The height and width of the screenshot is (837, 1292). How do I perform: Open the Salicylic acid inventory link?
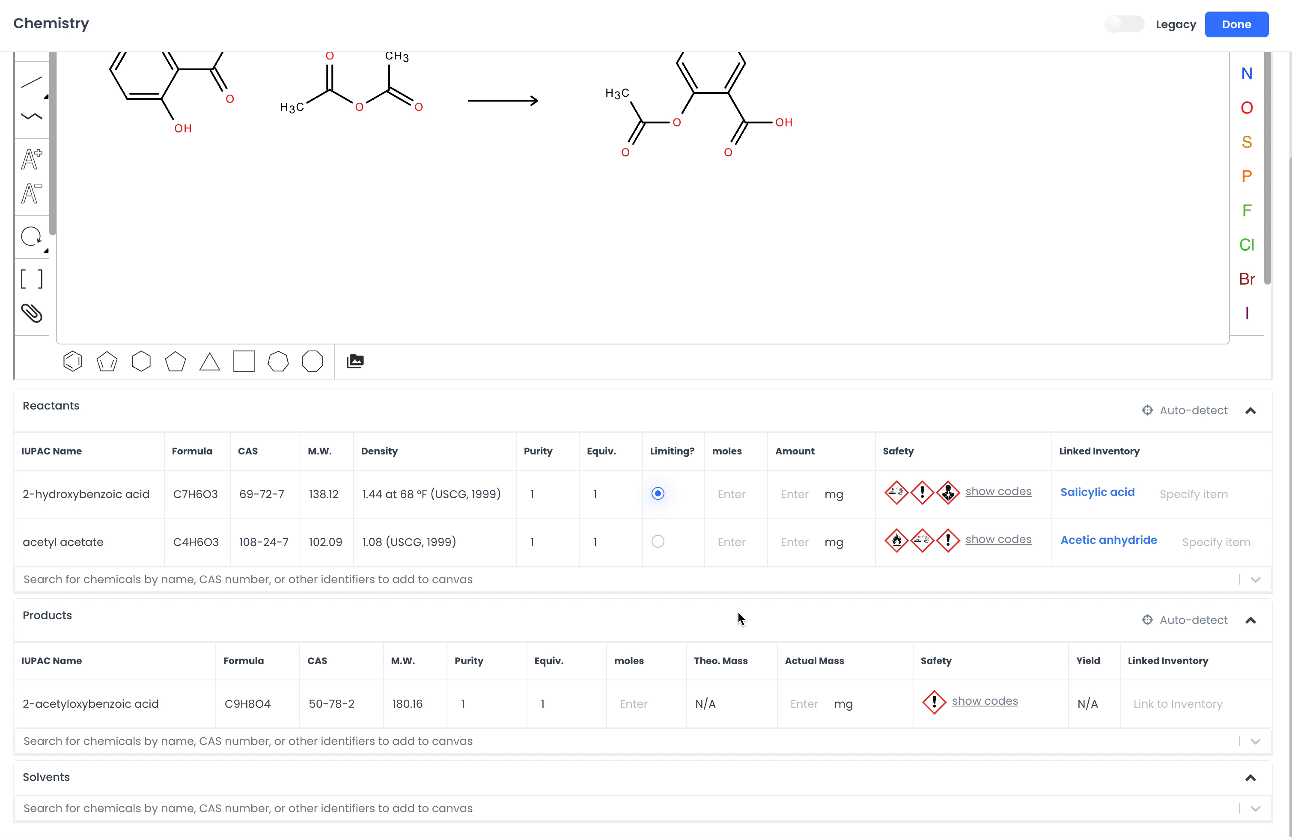[x=1097, y=492]
